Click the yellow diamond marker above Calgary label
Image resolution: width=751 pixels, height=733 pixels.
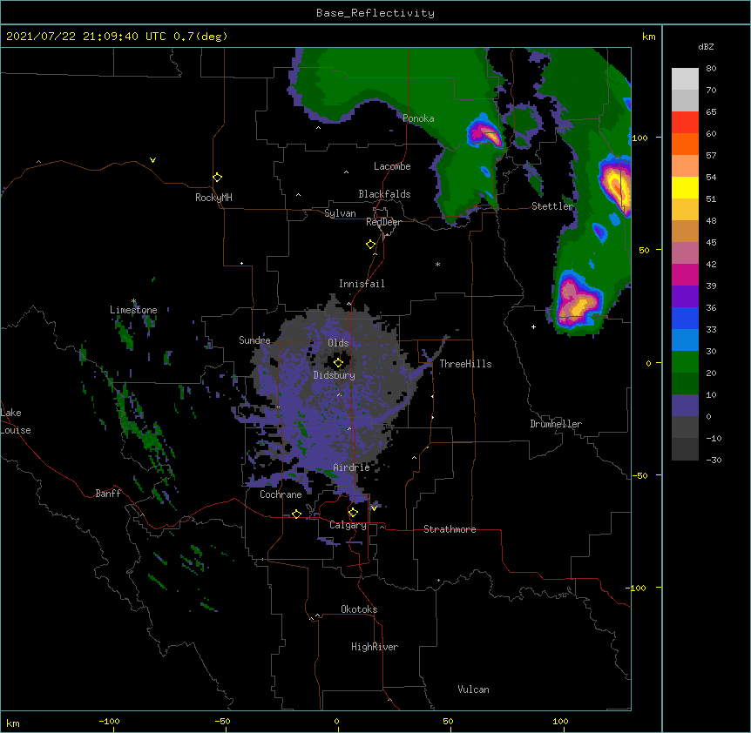(353, 513)
